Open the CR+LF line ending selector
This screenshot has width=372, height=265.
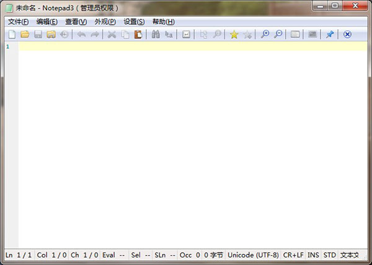coord(294,254)
